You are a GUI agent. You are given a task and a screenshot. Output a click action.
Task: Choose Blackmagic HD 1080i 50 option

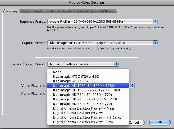point(84,85)
